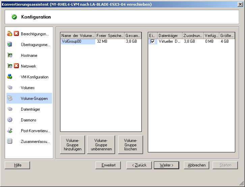Screen dimensions: 245x187
Task: Open the Datenträger configuration page
Action: (x=30, y=109)
